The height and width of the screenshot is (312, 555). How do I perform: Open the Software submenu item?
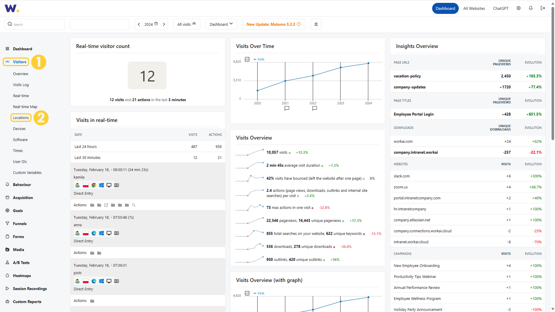click(x=20, y=140)
